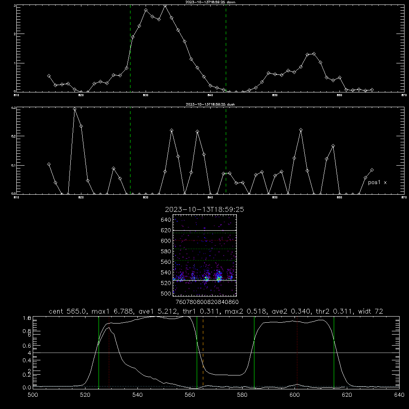Click the "580" label on bottom plot x-axis

coord(242,395)
